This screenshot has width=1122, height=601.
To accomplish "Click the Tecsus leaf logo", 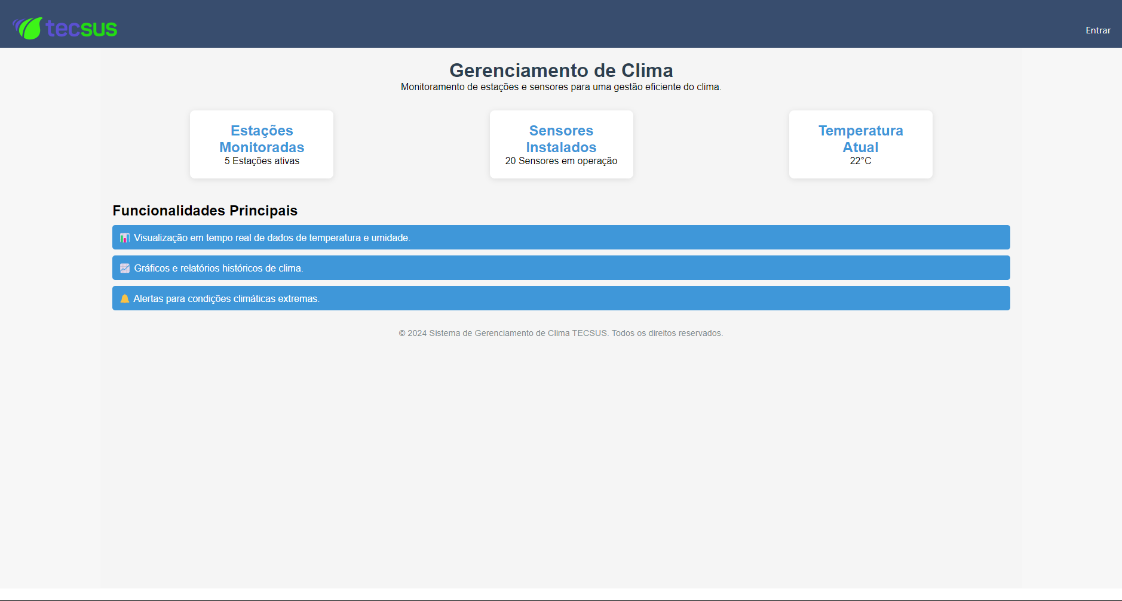I will (27, 28).
